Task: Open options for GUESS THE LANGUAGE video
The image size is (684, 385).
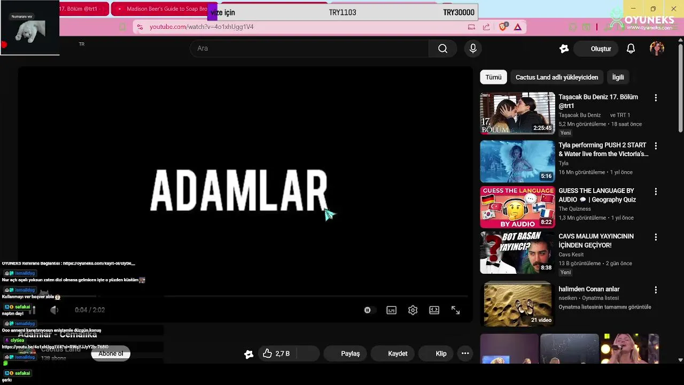Action: (x=656, y=191)
